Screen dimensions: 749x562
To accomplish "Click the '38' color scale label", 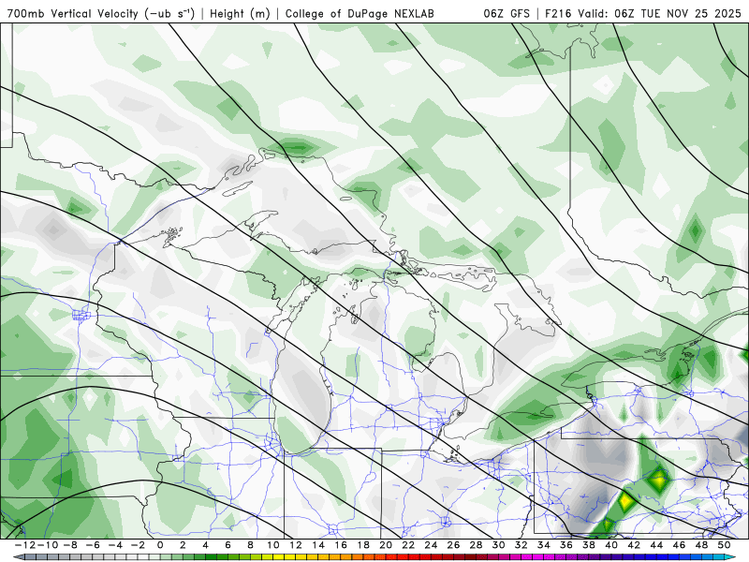I will (x=589, y=545).
